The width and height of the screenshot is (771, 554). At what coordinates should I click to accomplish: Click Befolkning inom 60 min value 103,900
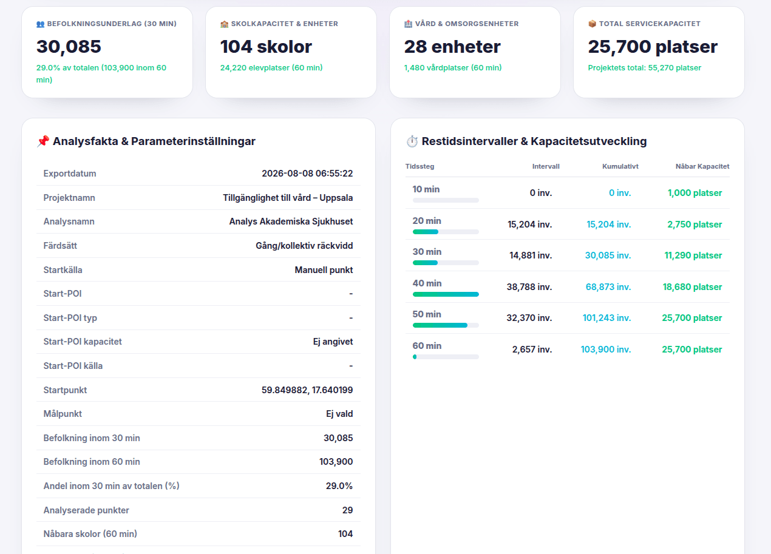tap(336, 462)
